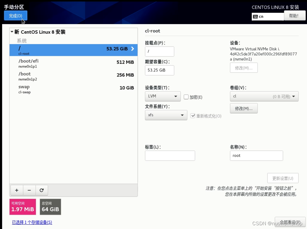Screen dimensions: 307x229
Task: Click the 53.25 GiB size text
Action: coord(117,49)
